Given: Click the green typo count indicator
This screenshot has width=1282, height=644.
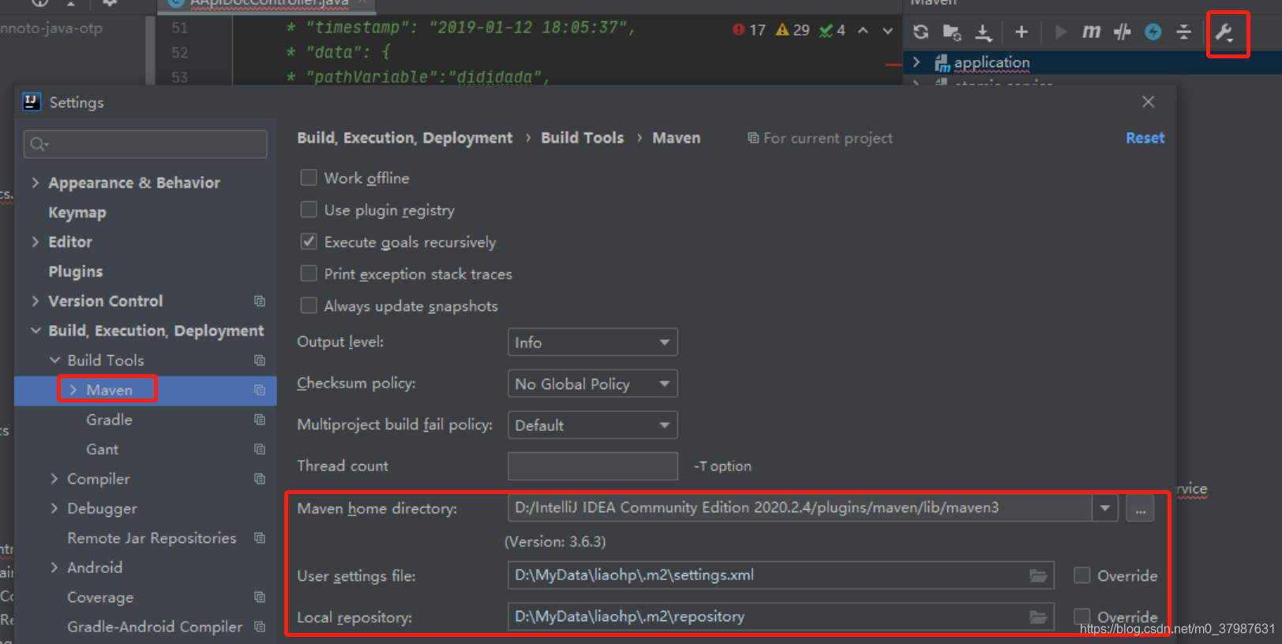Looking at the screenshot, I should [x=832, y=30].
